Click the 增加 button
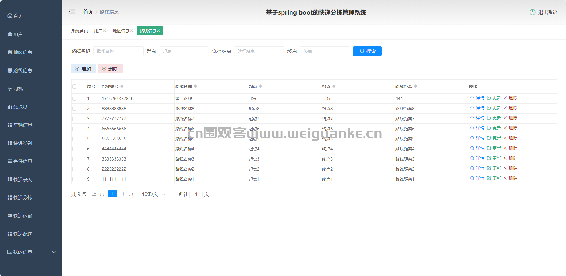 (83, 69)
